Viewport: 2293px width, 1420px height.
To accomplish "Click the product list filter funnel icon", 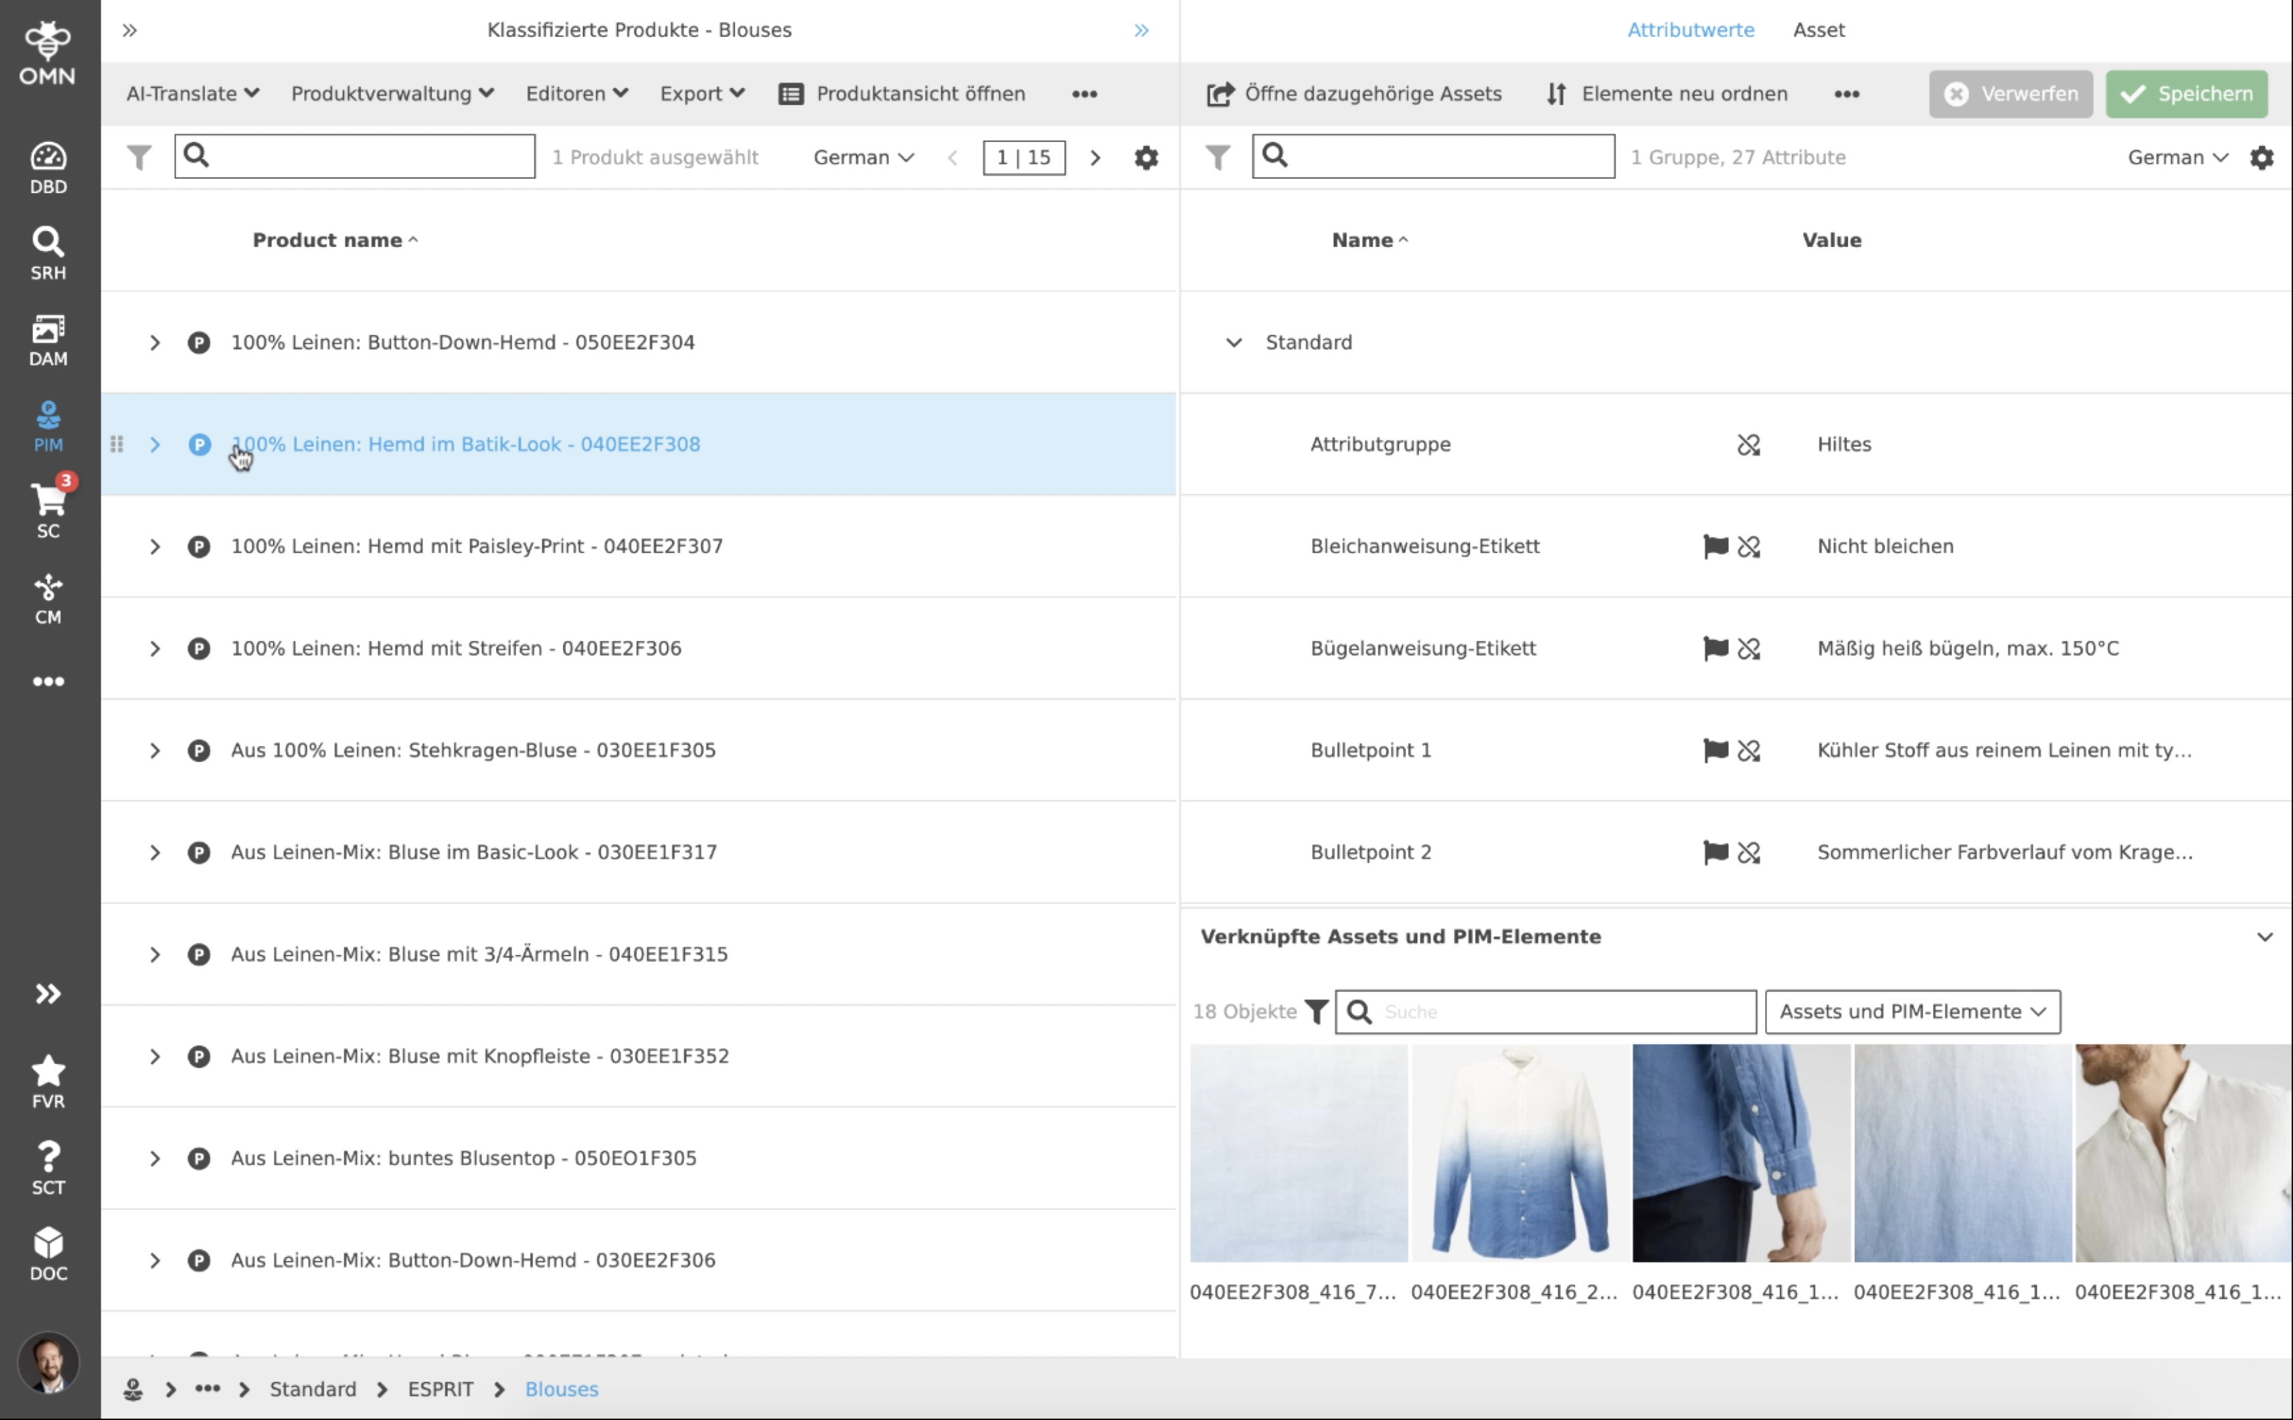I will point(139,157).
